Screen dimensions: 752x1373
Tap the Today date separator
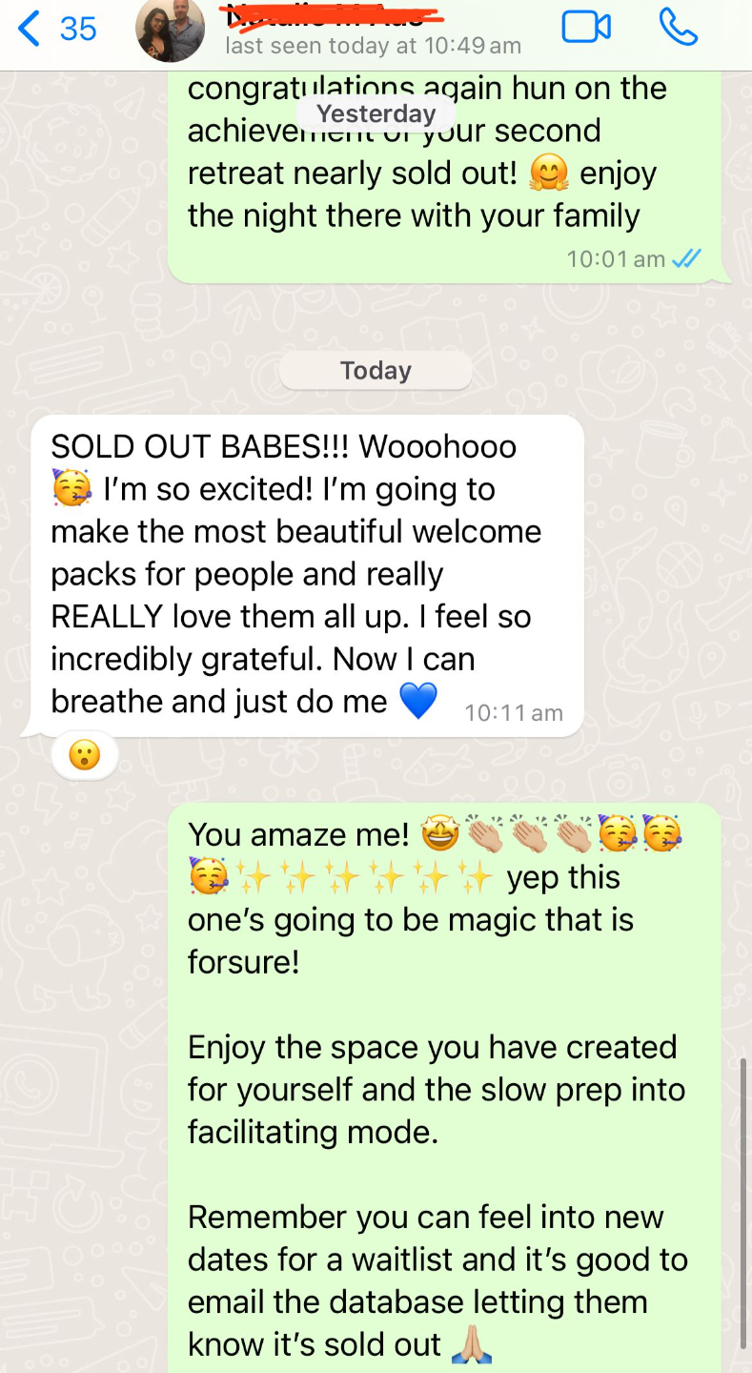(376, 370)
